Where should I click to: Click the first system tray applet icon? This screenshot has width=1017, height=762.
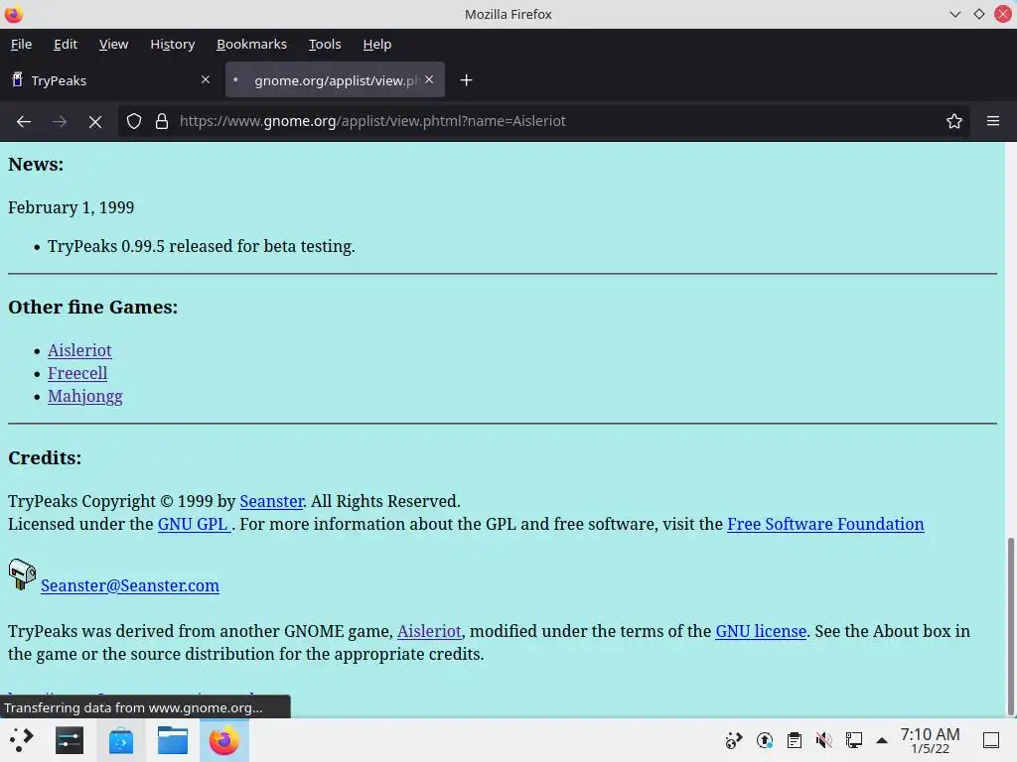click(x=734, y=740)
